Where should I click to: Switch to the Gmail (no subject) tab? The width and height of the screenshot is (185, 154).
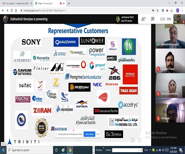[x=17, y=3]
